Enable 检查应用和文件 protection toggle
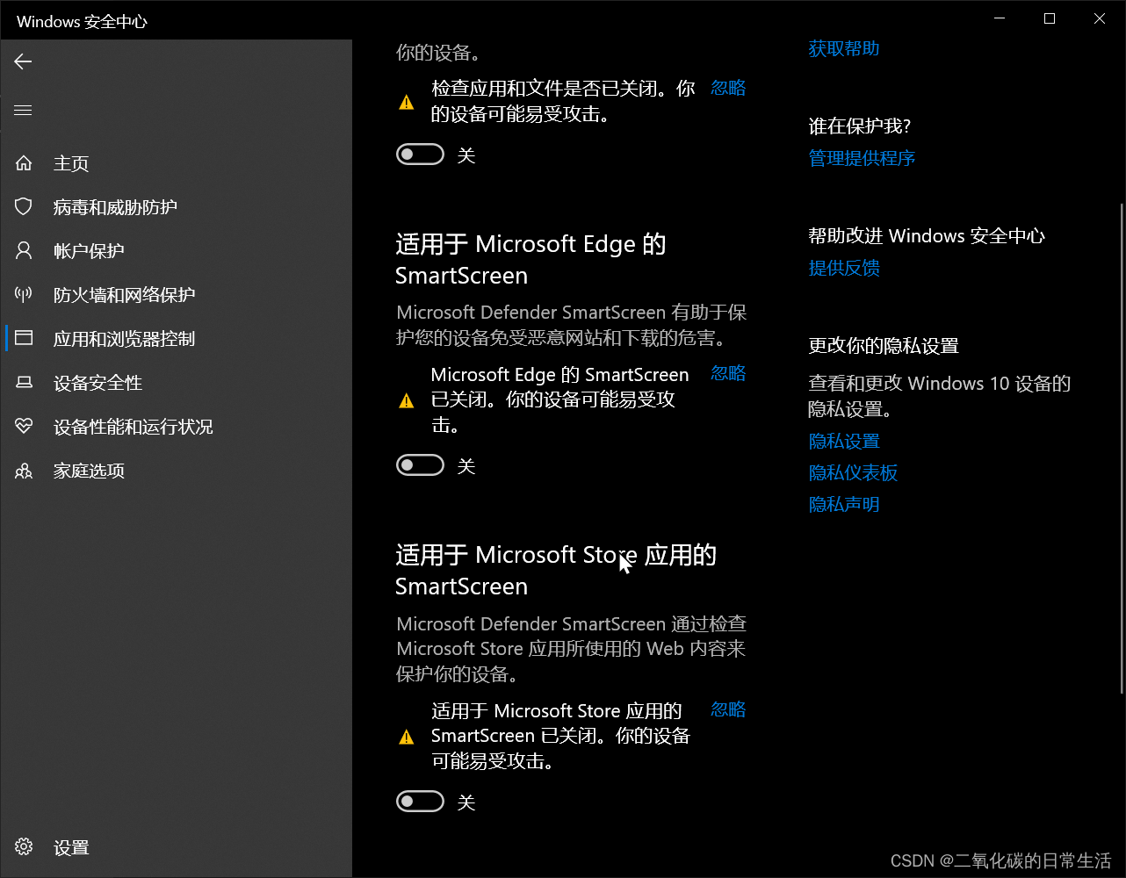1126x878 pixels. [x=420, y=154]
